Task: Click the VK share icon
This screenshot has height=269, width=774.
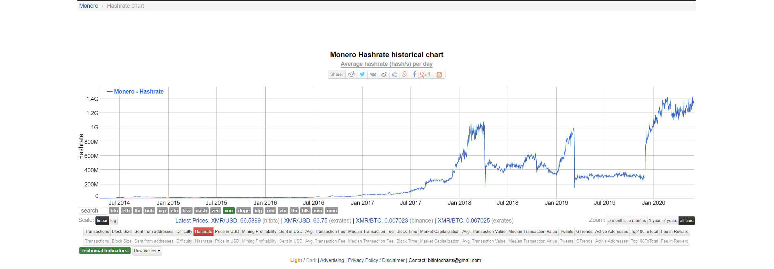Action: click(373, 75)
